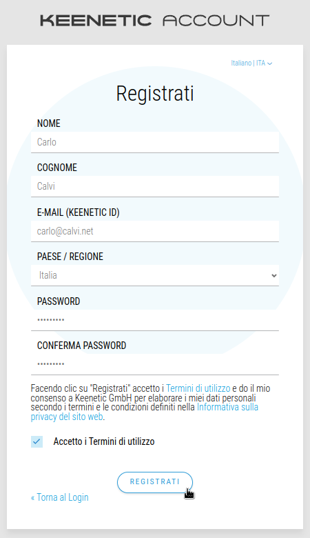Click the 'Accetto i Termini di utilizzo' label

point(104,441)
